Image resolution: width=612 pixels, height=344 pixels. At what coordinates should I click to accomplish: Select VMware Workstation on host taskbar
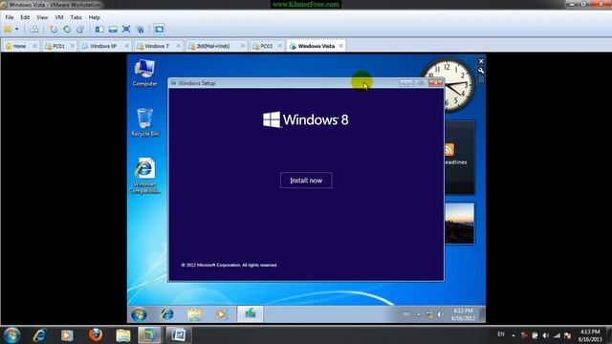coord(149,335)
